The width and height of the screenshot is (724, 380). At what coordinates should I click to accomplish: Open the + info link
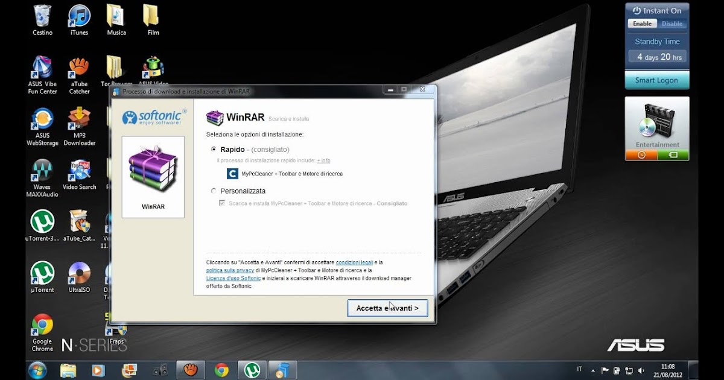(323, 160)
